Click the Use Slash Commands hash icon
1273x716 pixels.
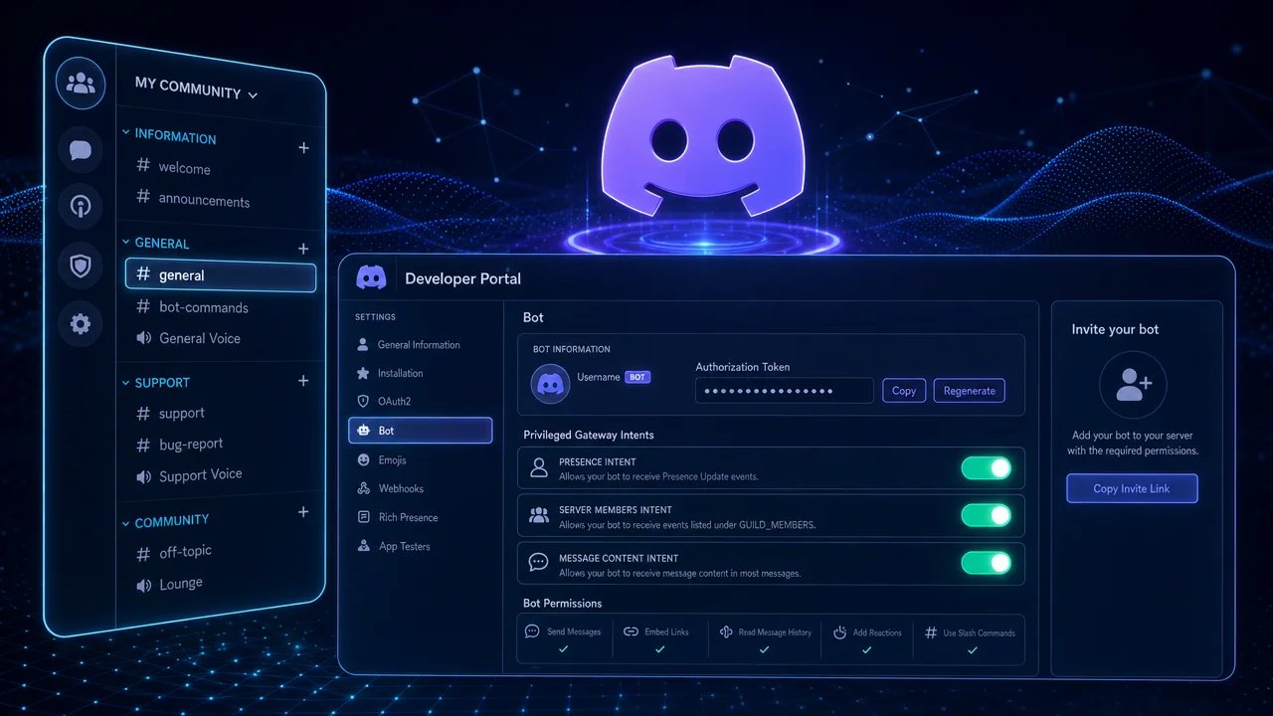(931, 631)
